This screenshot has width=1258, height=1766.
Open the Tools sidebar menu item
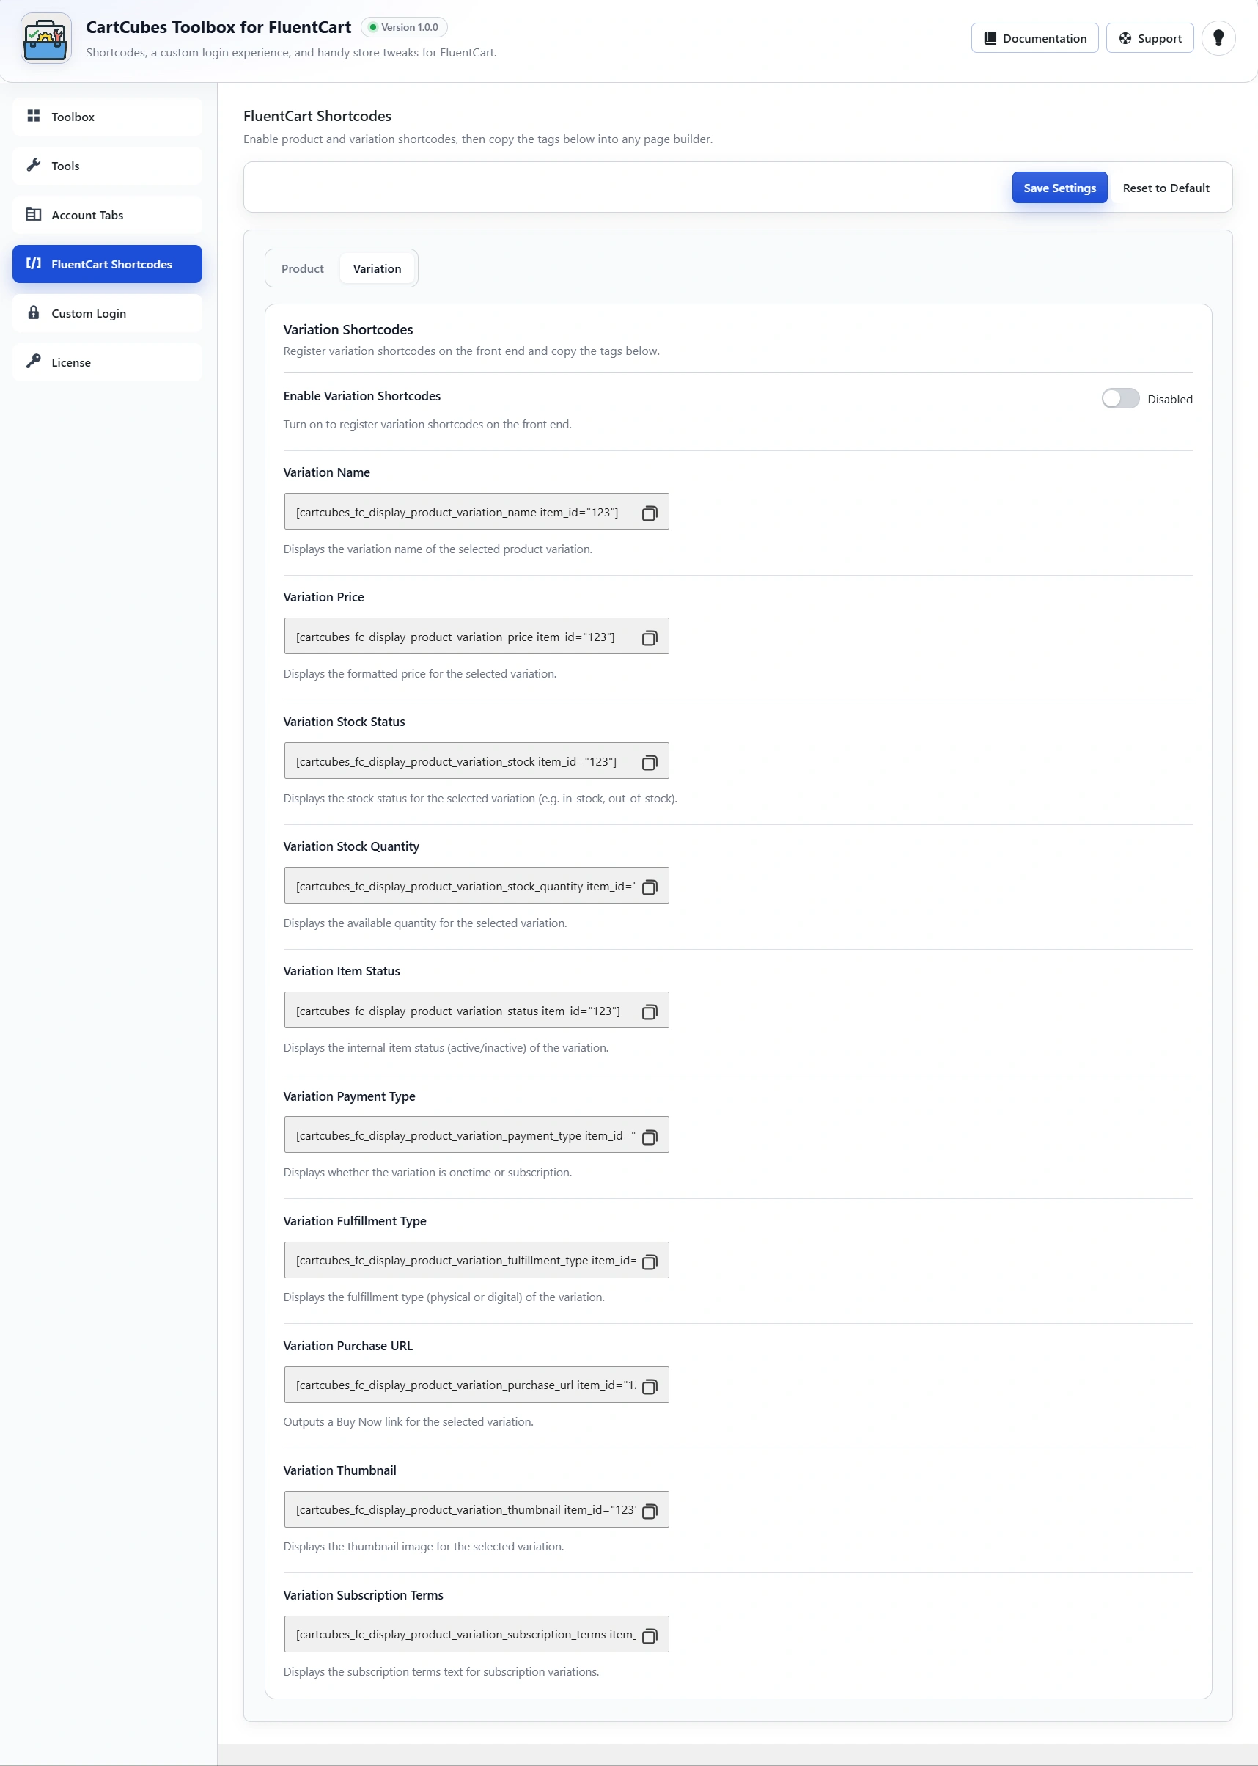click(108, 166)
